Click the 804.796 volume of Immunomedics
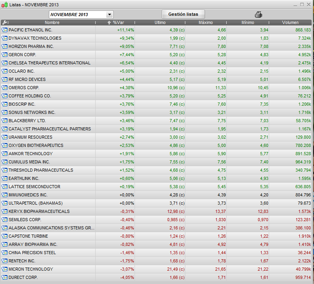The height and width of the screenshot is (284, 314). pos(303,195)
